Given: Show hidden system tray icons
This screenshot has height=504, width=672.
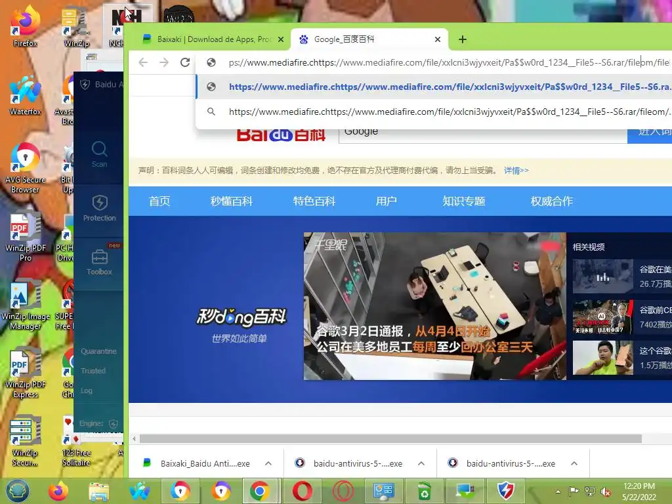Looking at the screenshot, I should click(558, 492).
